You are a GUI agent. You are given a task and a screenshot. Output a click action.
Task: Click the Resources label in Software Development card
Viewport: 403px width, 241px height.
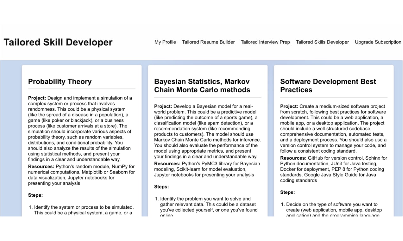pyautogui.click(x=293, y=158)
